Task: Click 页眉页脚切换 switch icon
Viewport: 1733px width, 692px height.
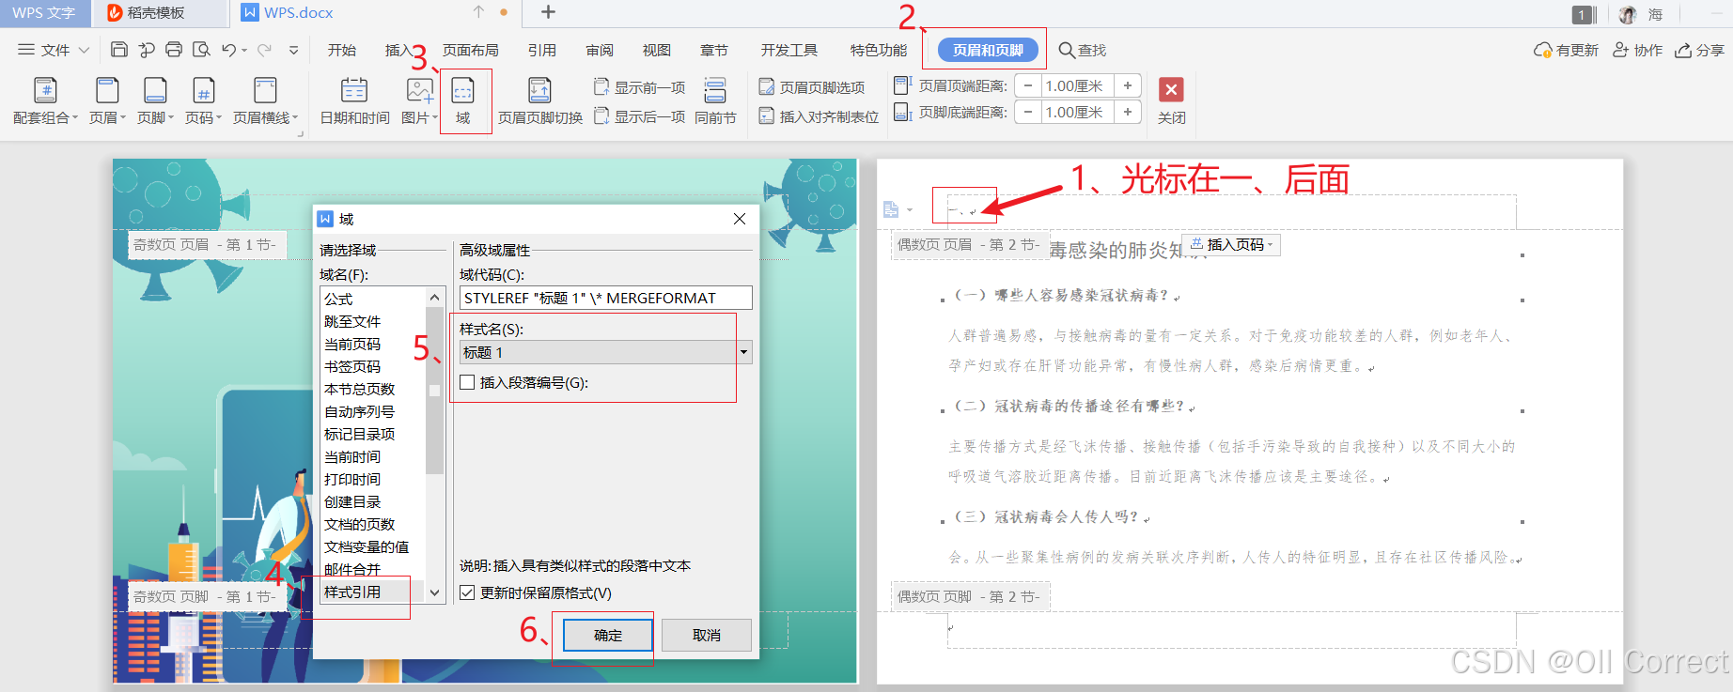Action: (539, 90)
